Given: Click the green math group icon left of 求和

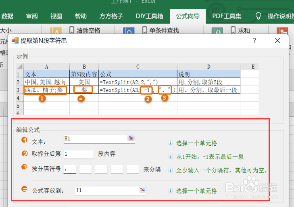Looking at the screenshot, I should pos(217,31).
